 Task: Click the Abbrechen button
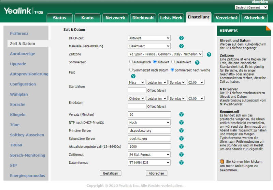[156, 173]
